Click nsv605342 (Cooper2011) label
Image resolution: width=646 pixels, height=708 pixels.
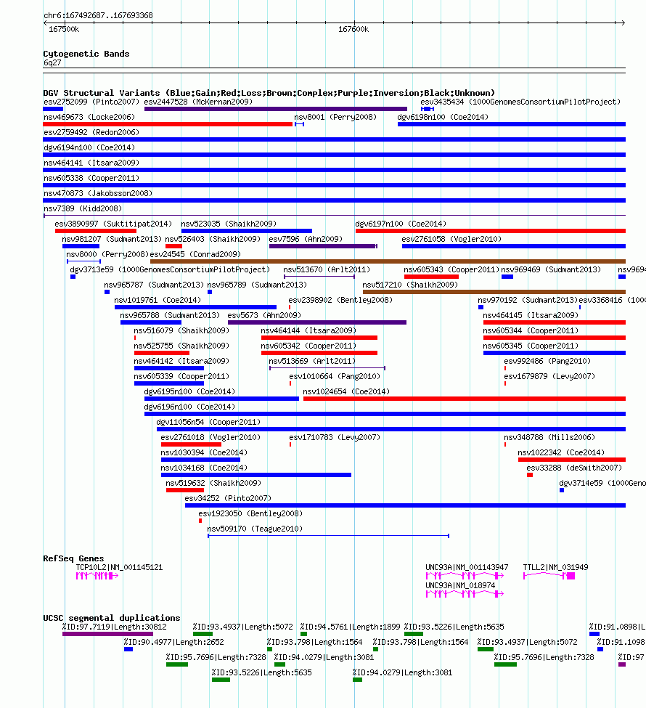pos(308,346)
